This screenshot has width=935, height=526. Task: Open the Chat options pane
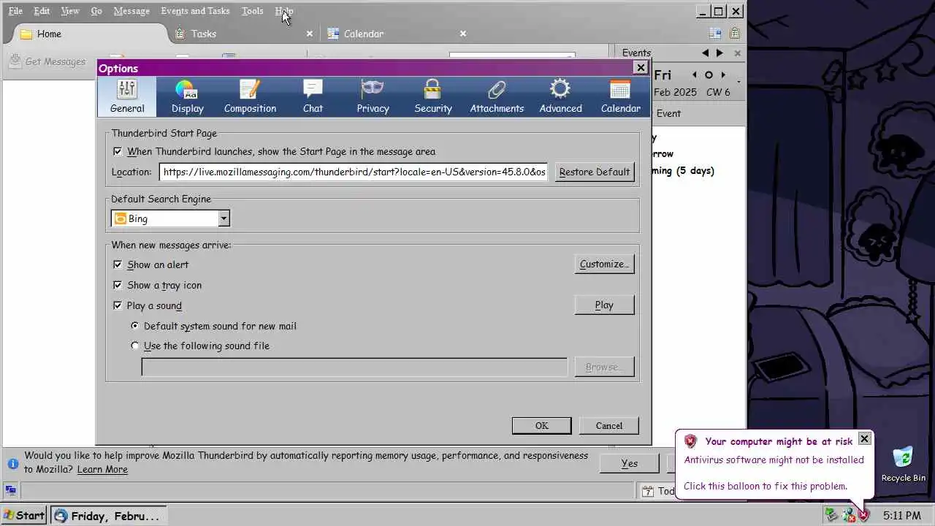(313, 96)
